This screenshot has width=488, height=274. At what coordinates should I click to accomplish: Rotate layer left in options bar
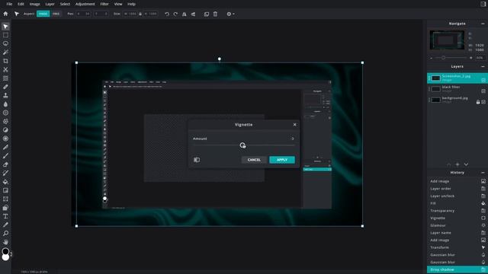pos(167,14)
